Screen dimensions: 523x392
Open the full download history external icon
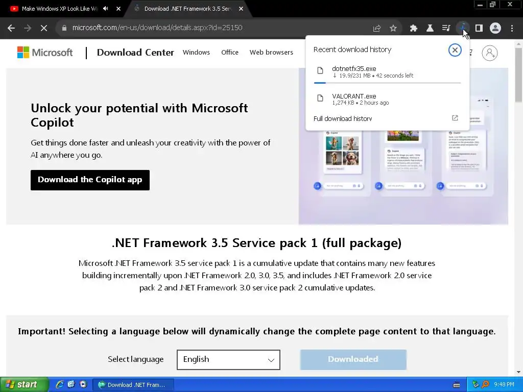tap(455, 118)
